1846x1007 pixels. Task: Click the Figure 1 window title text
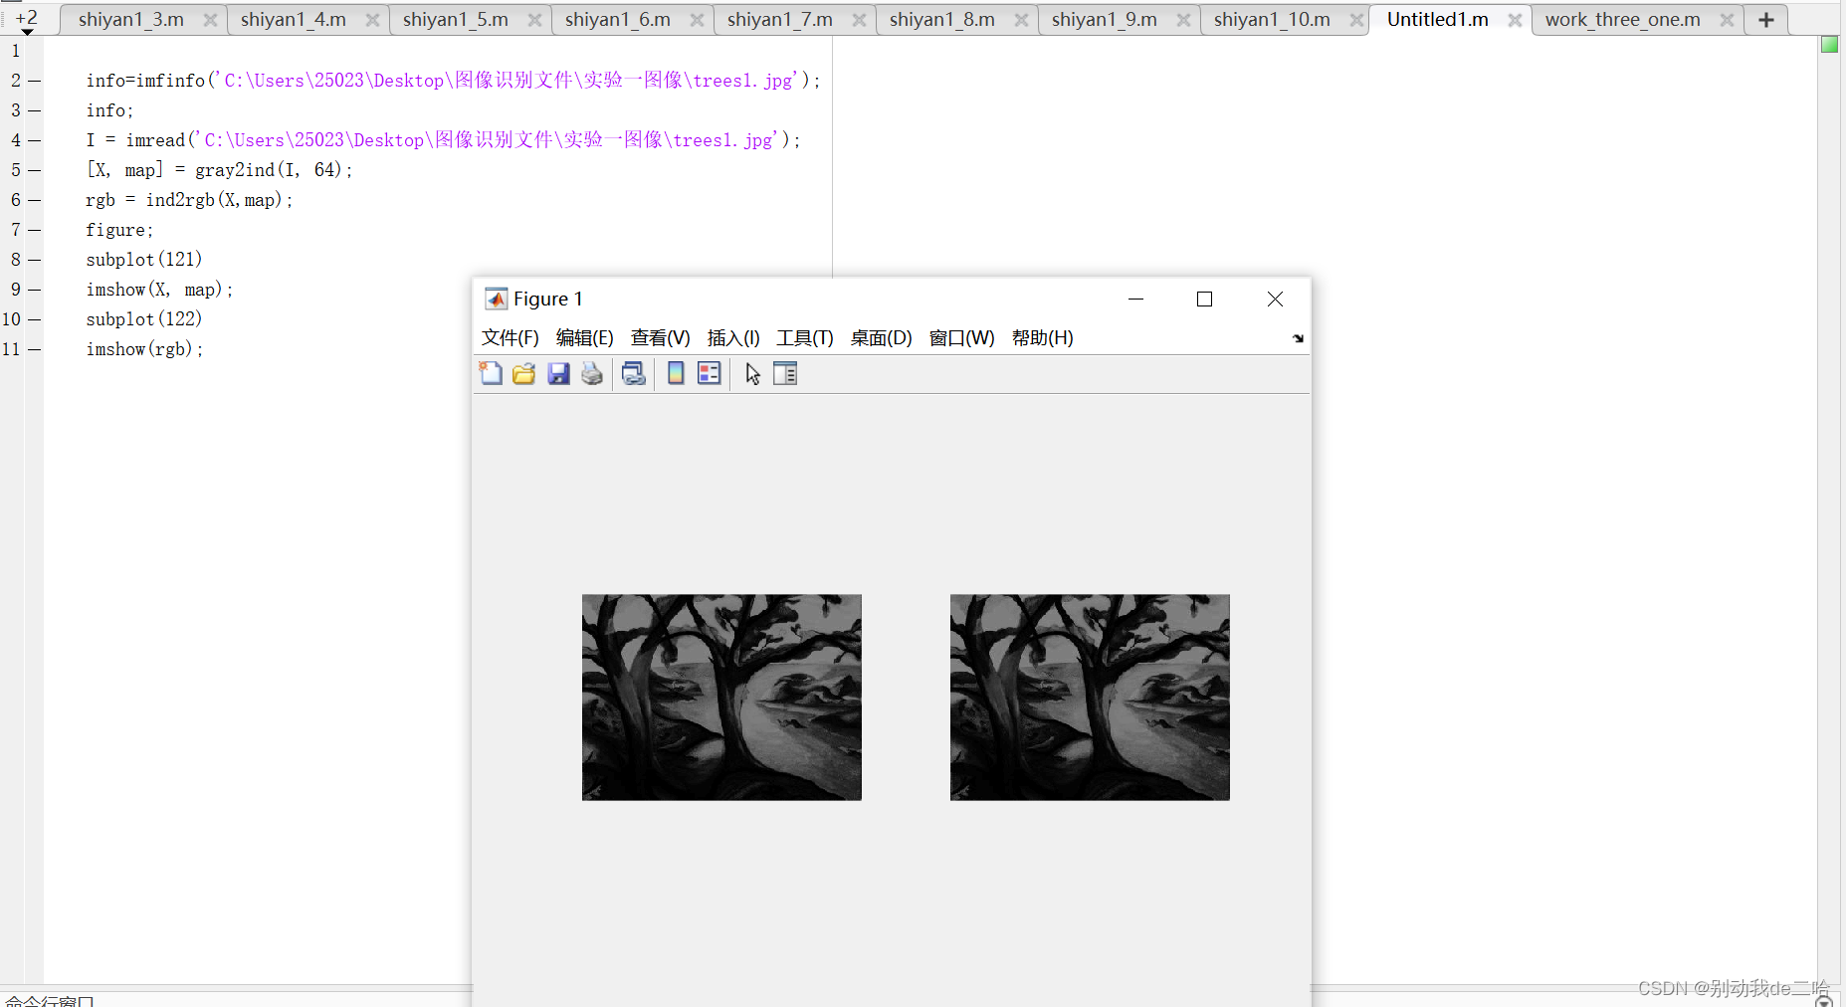point(548,299)
